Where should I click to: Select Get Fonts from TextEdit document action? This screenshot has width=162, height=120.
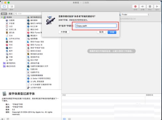tap(41, 84)
